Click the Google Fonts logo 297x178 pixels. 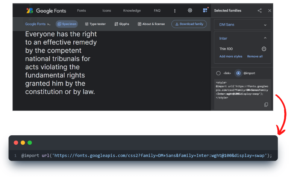tap(46, 11)
